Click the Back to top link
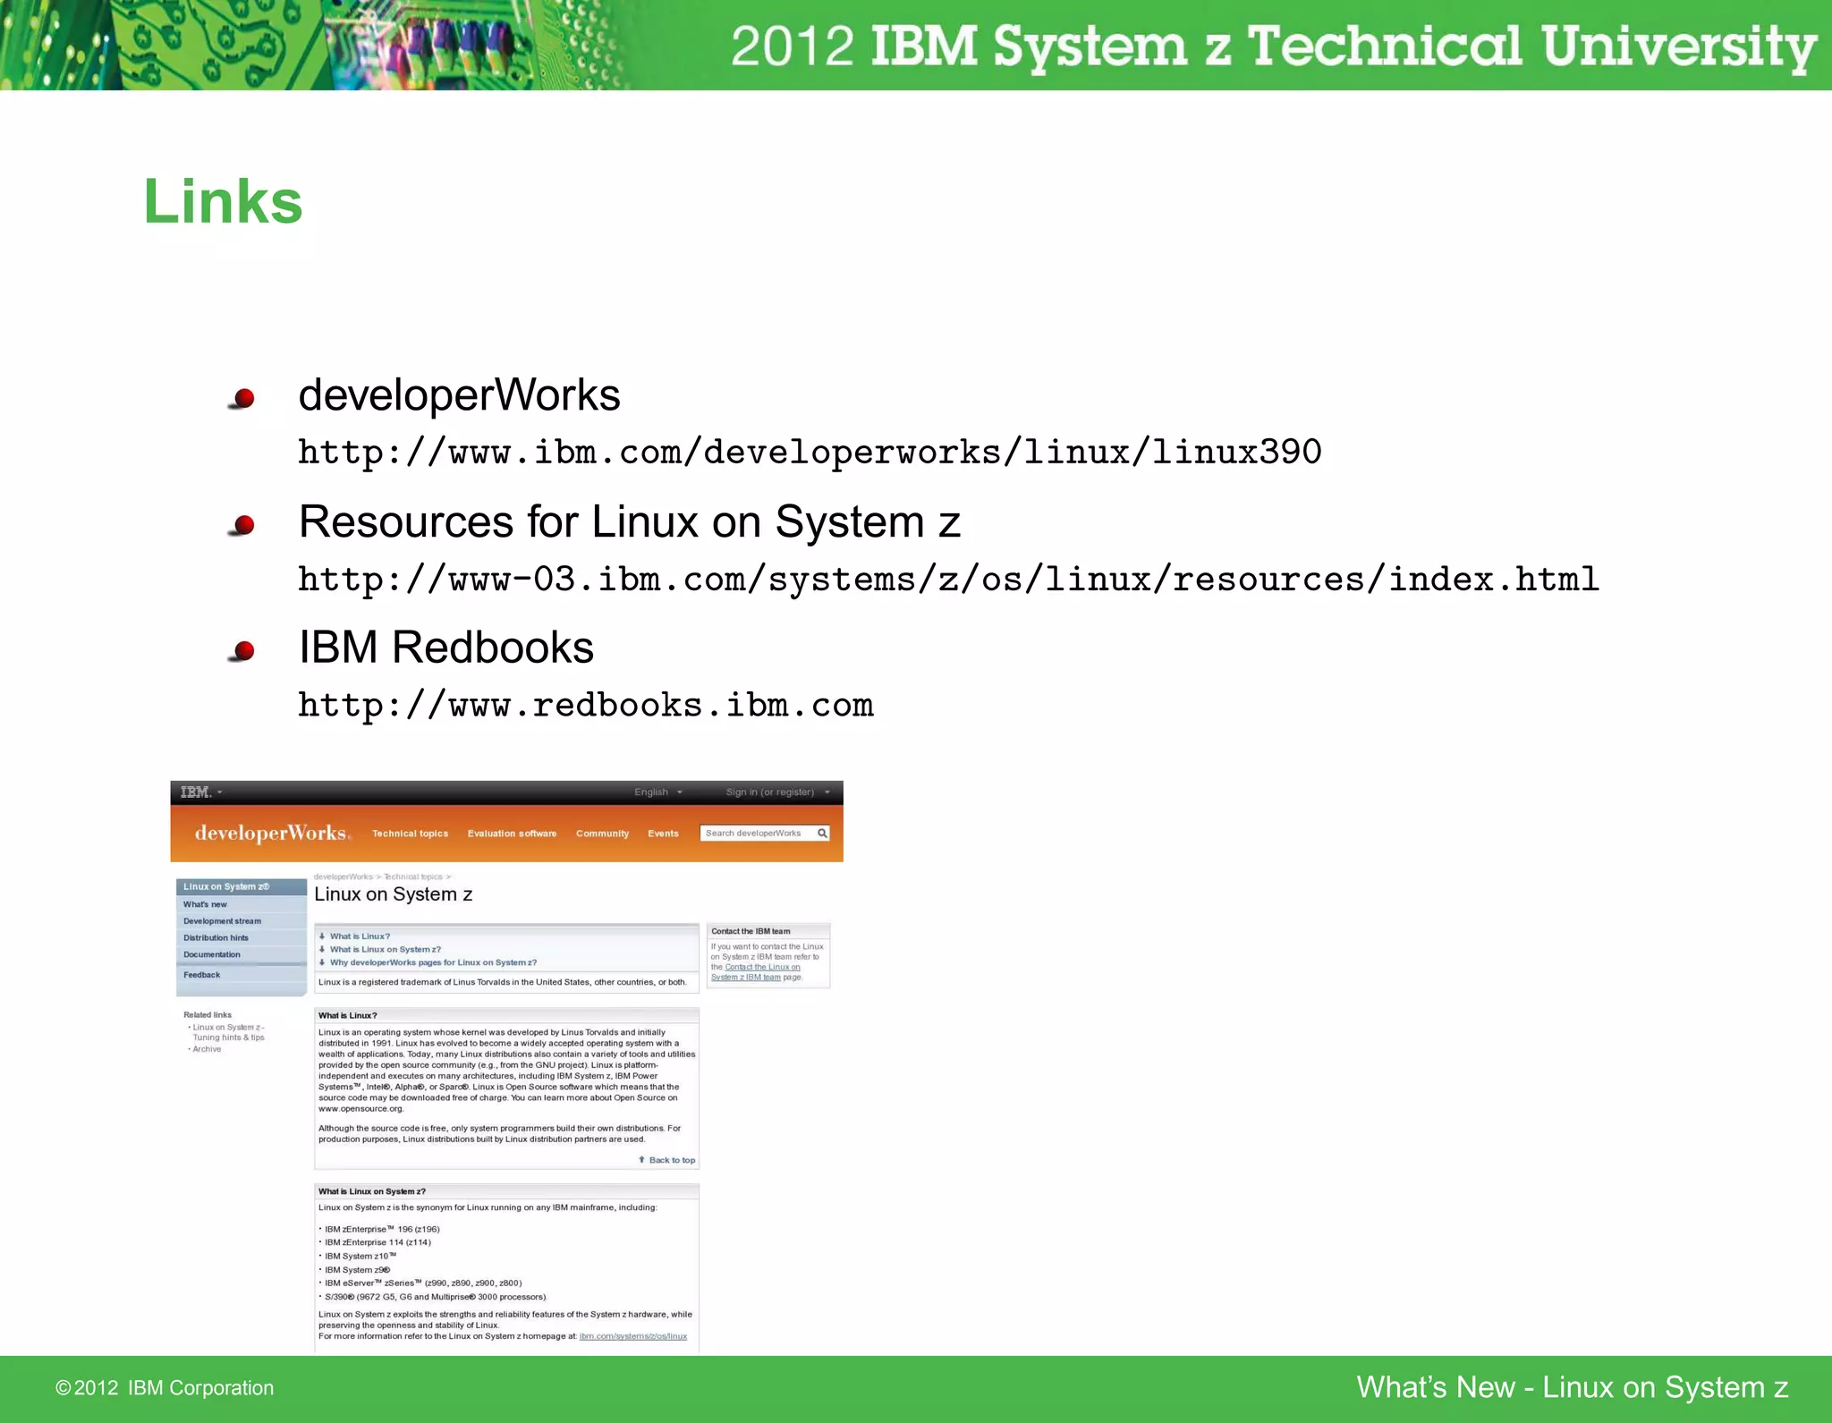The width and height of the screenshot is (1832, 1423). point(672,1160)
